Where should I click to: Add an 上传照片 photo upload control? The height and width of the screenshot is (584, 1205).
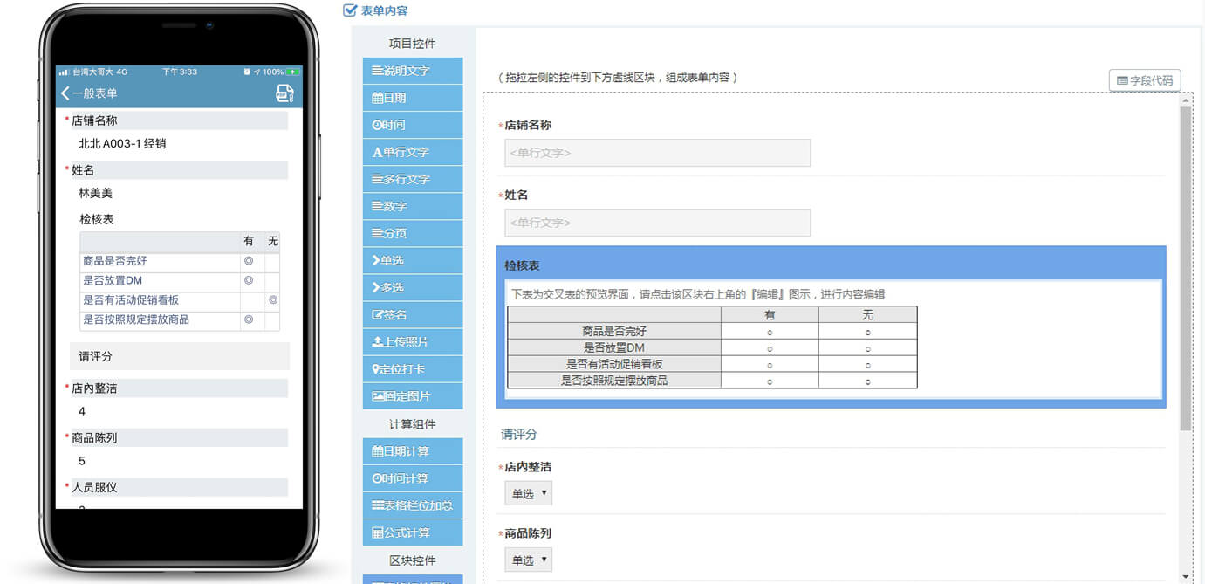413,341
